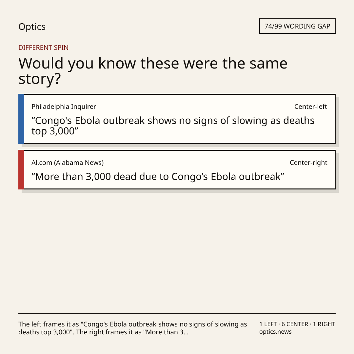Click the Congo's Ebola outbreak shows no signs quote
The image size is (354, 354).
pyautogui.click(x=173, y=126)
